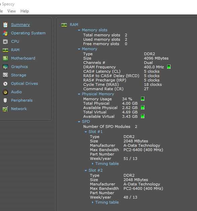Viewport: 197px width, 211px height.
Task: Open the Motherboard section
Action: (23, 58)
